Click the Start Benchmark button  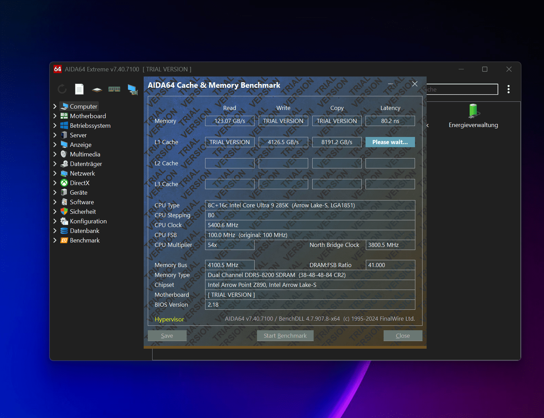(285, 336)
